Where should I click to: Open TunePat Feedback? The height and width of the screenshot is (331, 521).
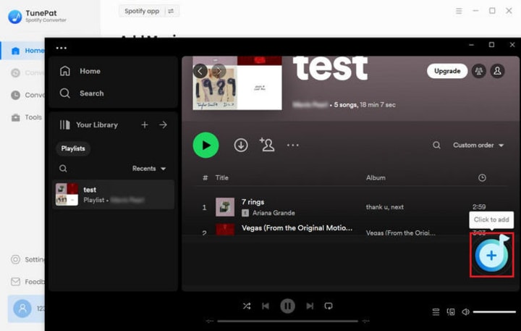pyautogui.click(x=27, y=282)
